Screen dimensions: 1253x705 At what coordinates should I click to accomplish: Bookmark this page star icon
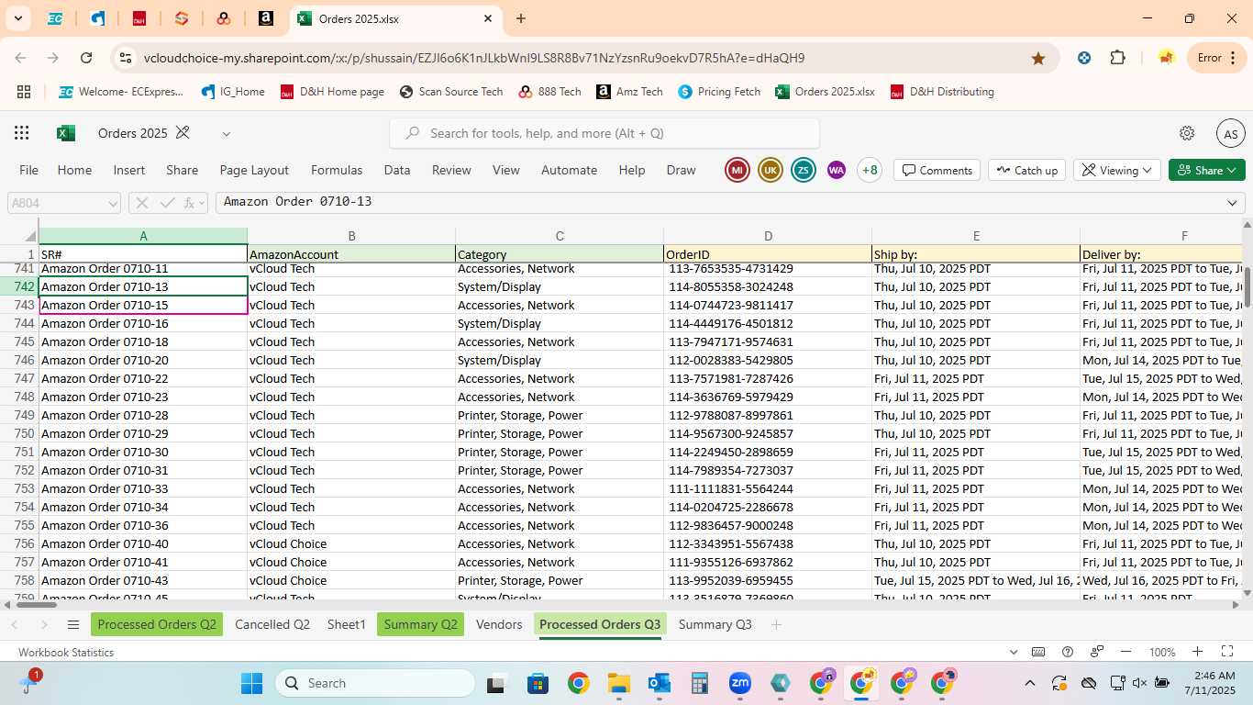(x=1038, y=58)
